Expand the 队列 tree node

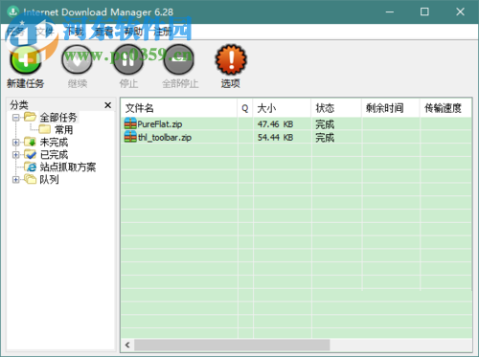(x=15, y=180)
